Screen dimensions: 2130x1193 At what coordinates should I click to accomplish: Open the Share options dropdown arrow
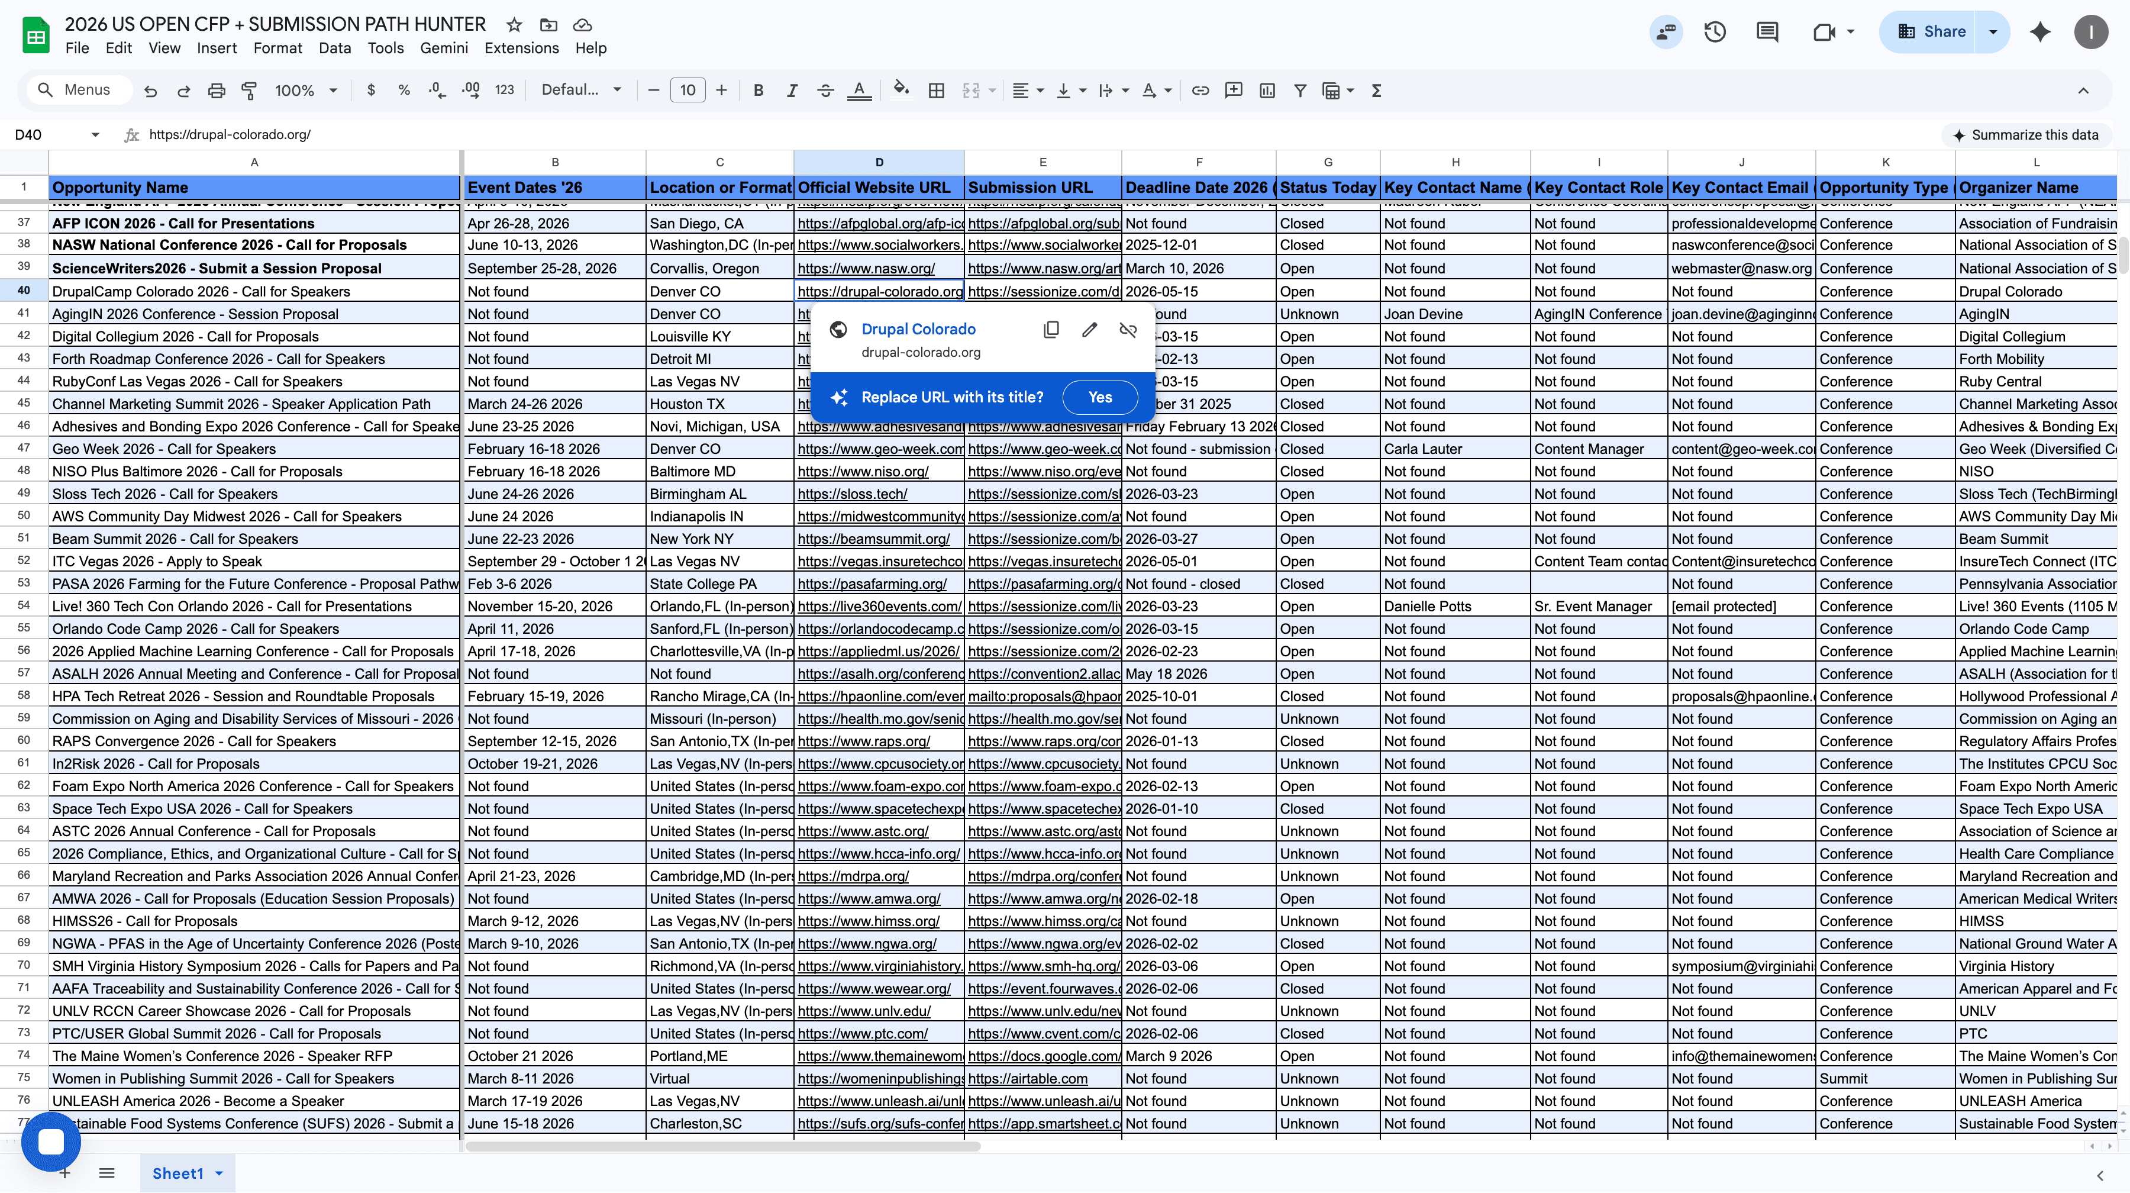[x=1993, y=32]
